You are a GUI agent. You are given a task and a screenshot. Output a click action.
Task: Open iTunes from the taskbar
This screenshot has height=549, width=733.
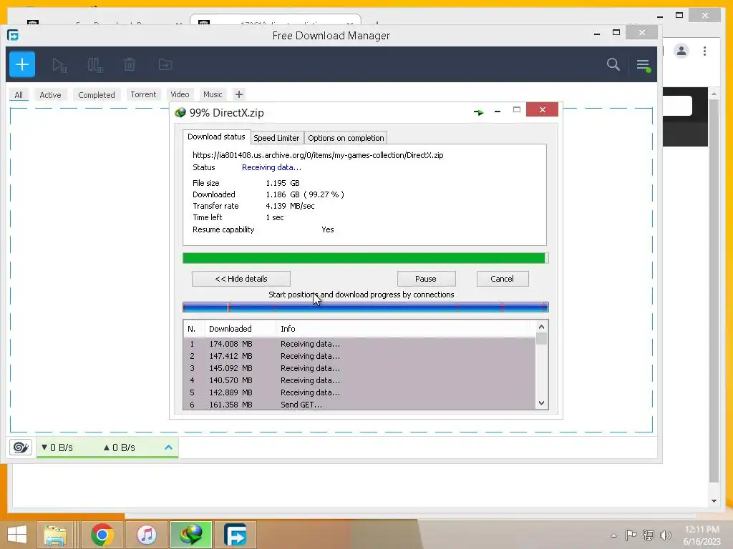coord(147,535)
